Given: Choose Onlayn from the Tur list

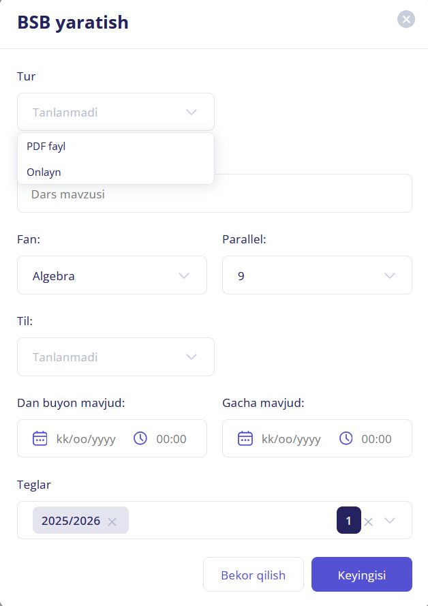Looking at the screenshot, I should 44,172.
